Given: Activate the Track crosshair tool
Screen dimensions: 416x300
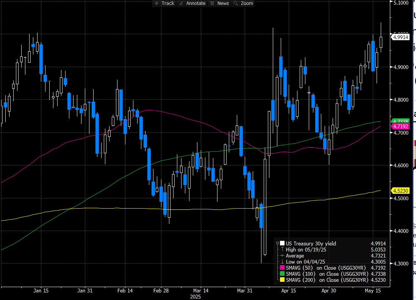Looking at the screenshot, I should [x=164, y=3].
